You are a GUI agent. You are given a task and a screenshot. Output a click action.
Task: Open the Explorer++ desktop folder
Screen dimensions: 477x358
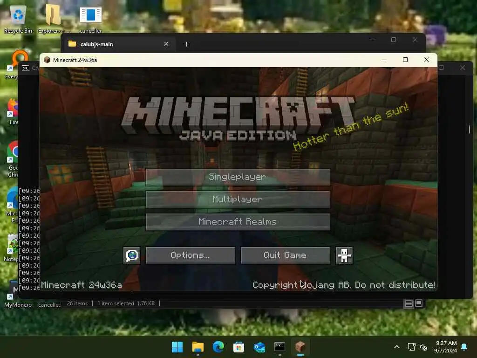click(x=54, y=19)
